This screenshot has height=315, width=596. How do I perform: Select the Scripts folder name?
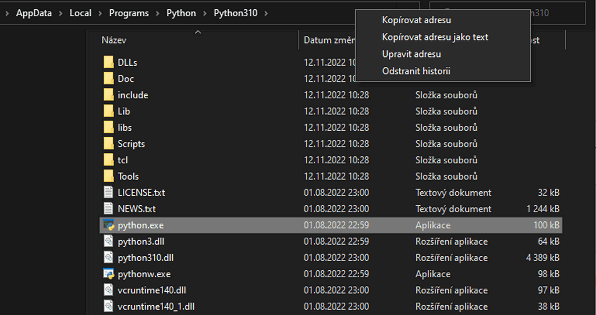(x=131, y=144)
